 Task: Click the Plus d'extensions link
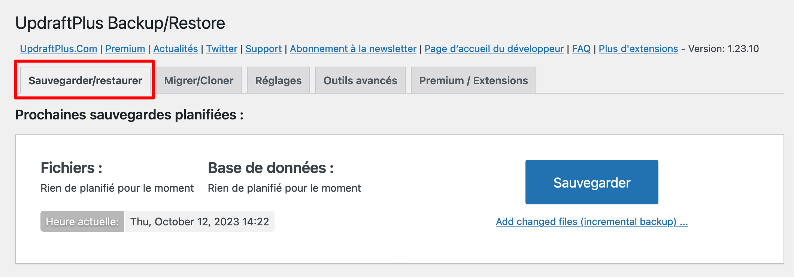coord(638,49)
